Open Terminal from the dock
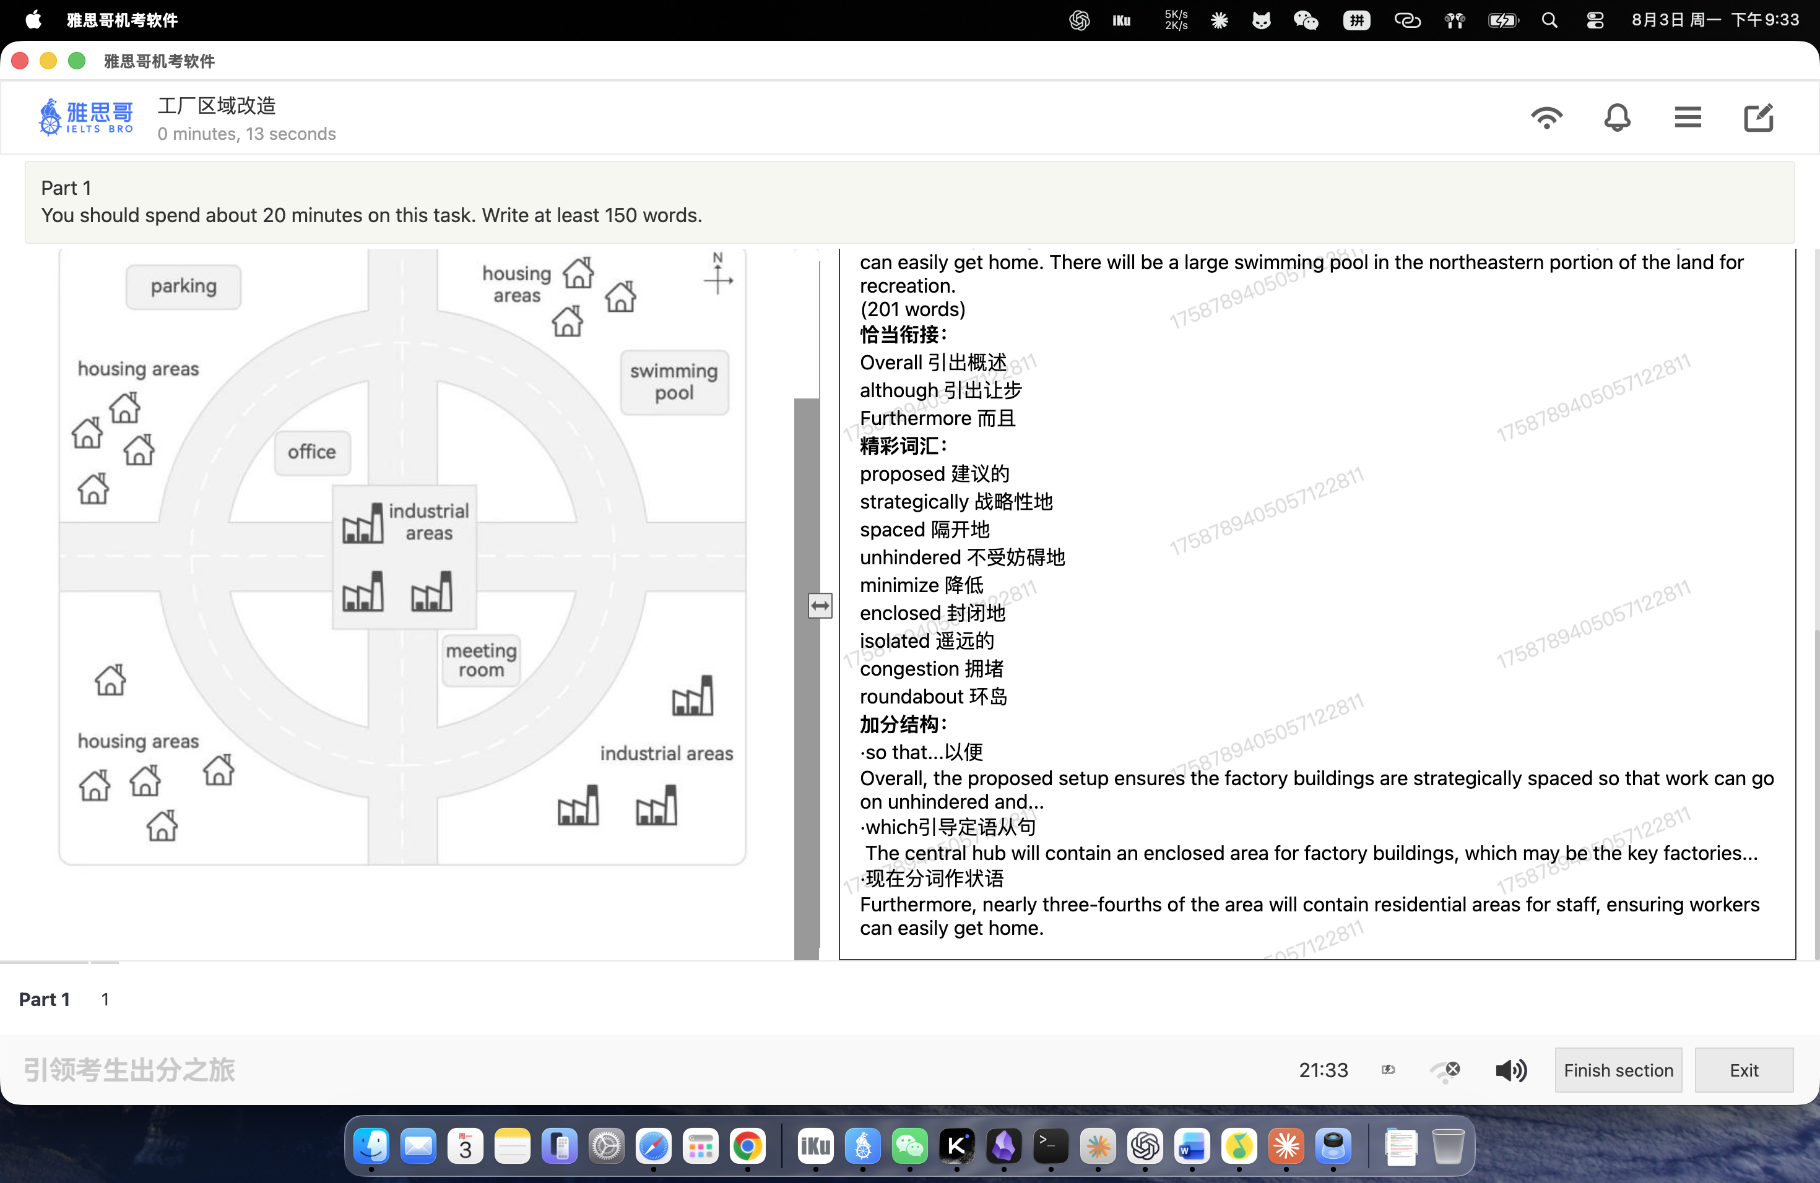Screen dimensions: 1820x1183 point(1051,1145)
